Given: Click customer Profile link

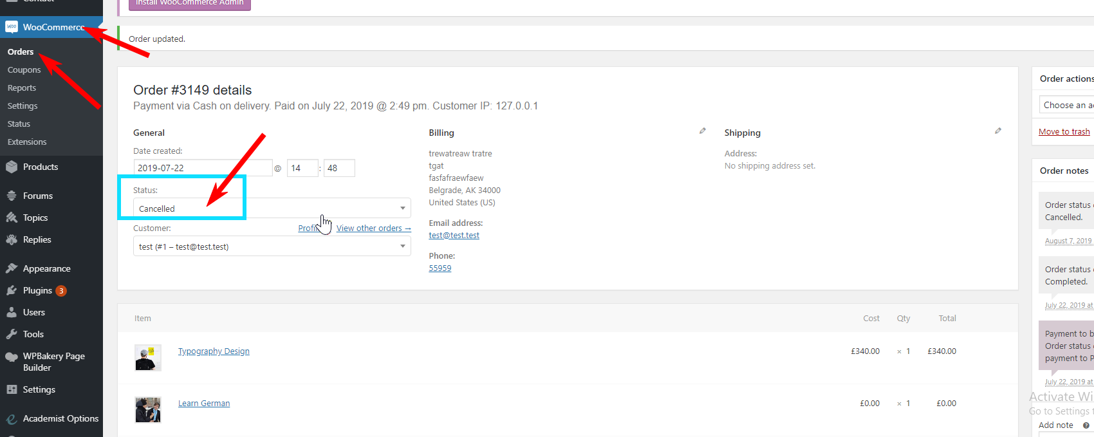Looking at the screenshot, I should click(x=309, y=228).
